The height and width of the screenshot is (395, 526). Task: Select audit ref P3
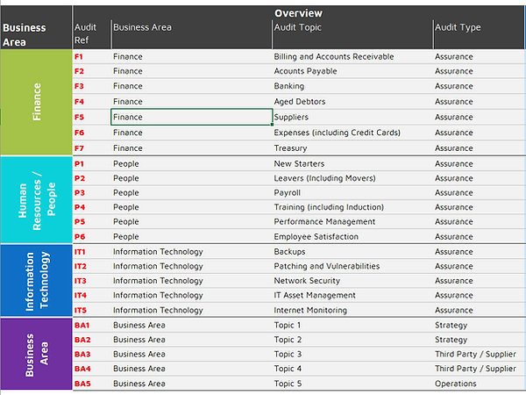pos(91,193)
